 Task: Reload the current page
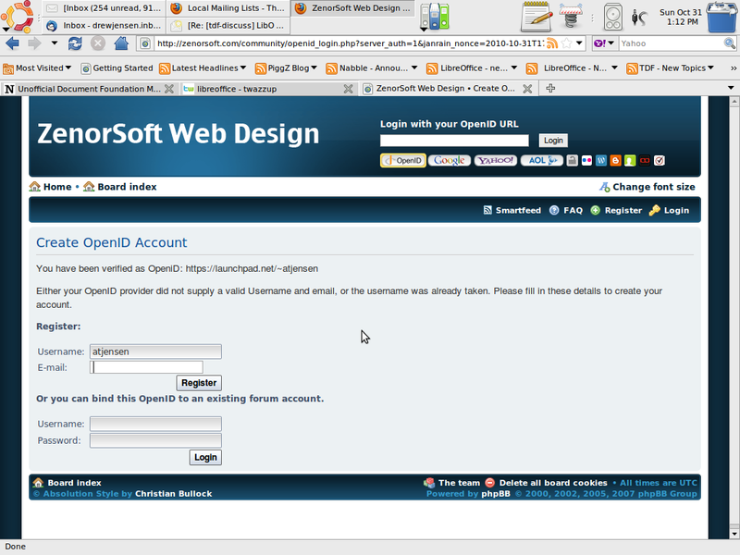(75, 43)
